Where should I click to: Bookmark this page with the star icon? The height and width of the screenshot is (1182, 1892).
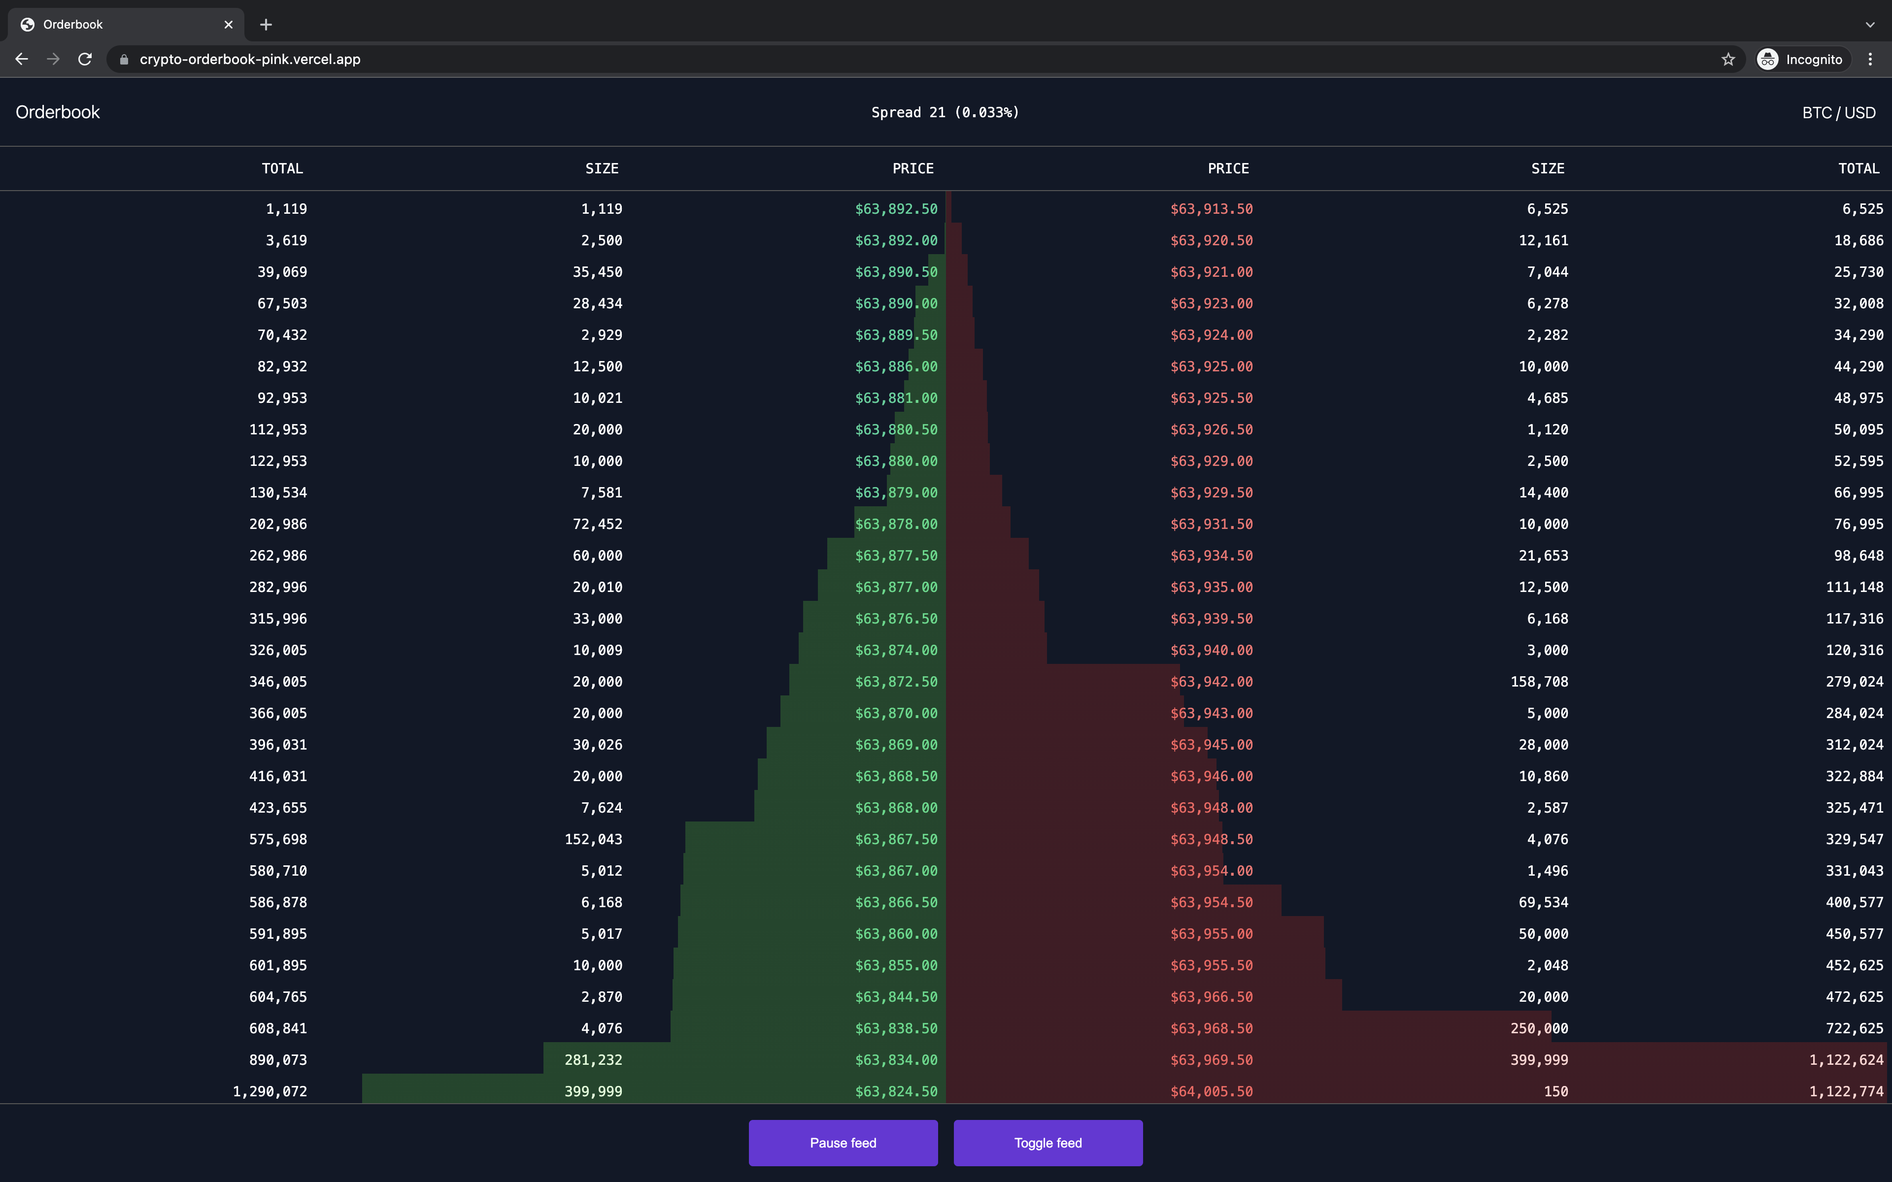(x=1728, y=60)
